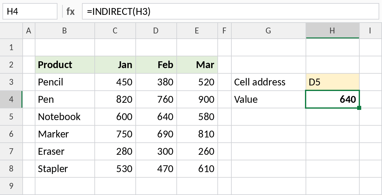Click Eraser's Jan value 280
This screenshot has height=195, width=382.
click(x=115, y=151)
